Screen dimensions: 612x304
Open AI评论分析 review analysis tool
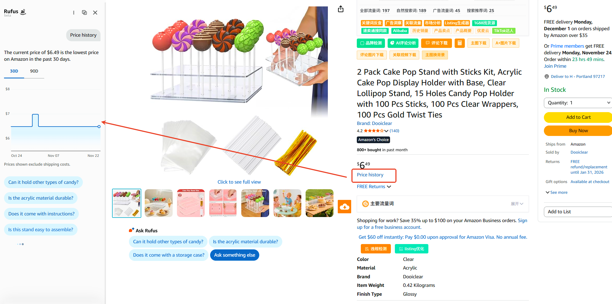[x=403, y=43]
